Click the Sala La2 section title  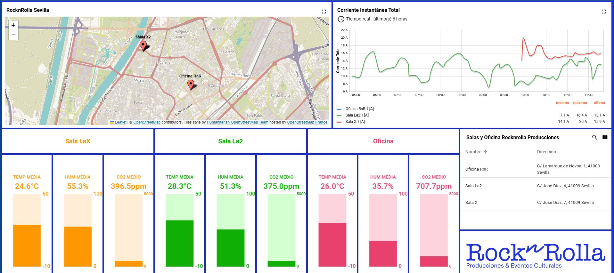point(231,141)
